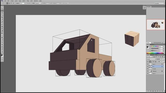Toggle the Anti-alias checkbox
Viewport: 166px width, 93px height.
pyautogui.click(x=26, y=3)
